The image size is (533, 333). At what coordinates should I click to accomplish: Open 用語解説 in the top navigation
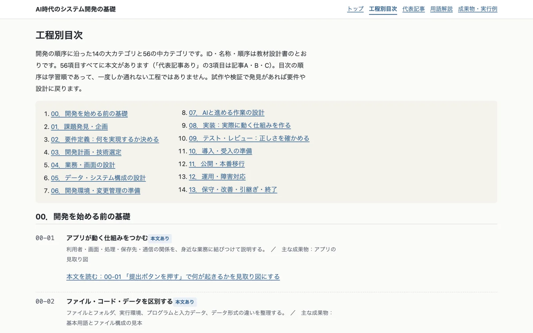tap(441, 9)
